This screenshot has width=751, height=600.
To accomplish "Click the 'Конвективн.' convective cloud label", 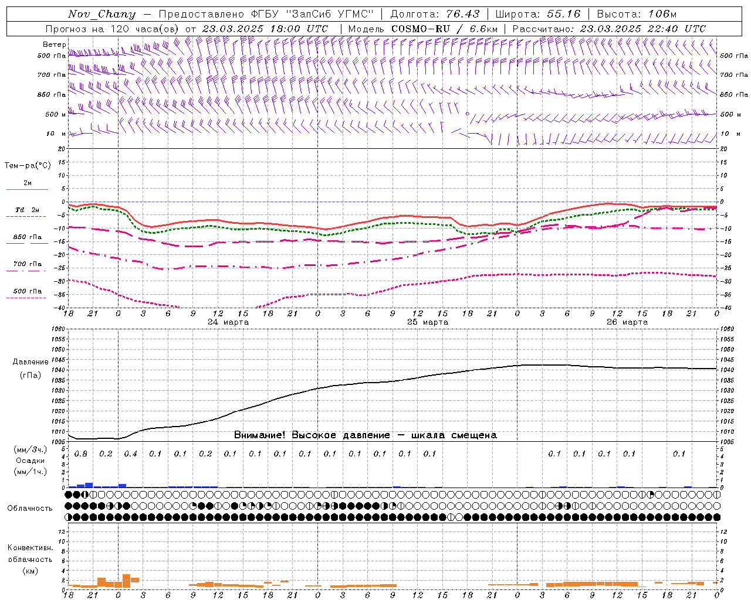I will pyautogui.click(x=31, y=548).
